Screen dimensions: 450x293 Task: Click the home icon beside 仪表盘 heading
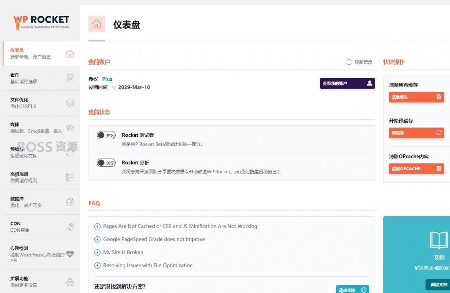pyautogui.click(x=97, y=24)
